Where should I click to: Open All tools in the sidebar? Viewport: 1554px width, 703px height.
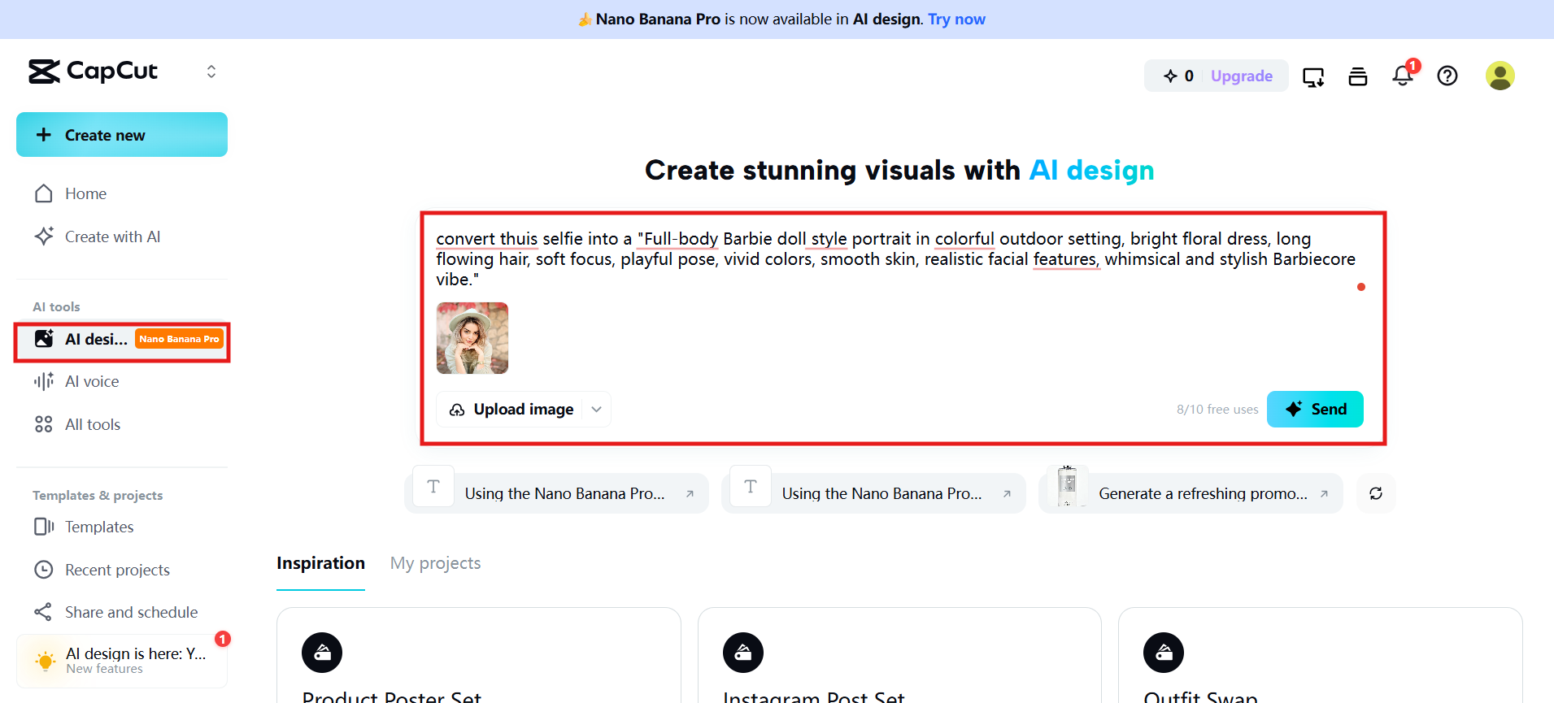tap(122, 424)
